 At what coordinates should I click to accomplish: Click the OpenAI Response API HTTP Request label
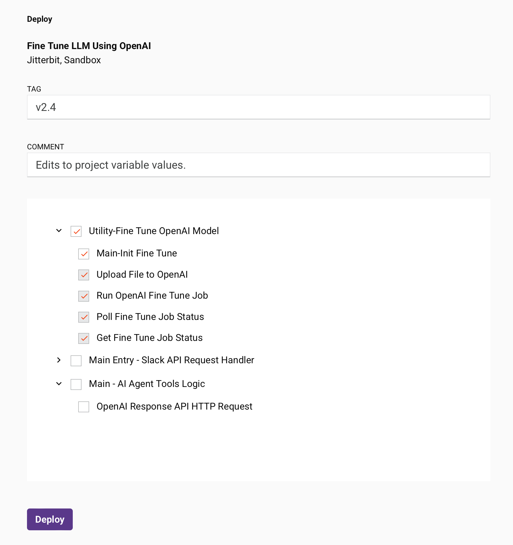point(174,406)
